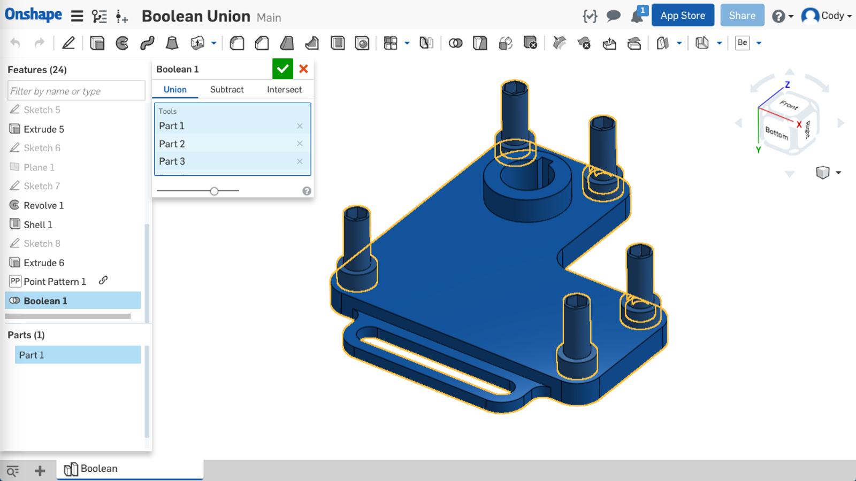The height and width of the screenshot is (481, 856).
Task: Cancel Boolean 1 with red X
Action: (303, 69)
